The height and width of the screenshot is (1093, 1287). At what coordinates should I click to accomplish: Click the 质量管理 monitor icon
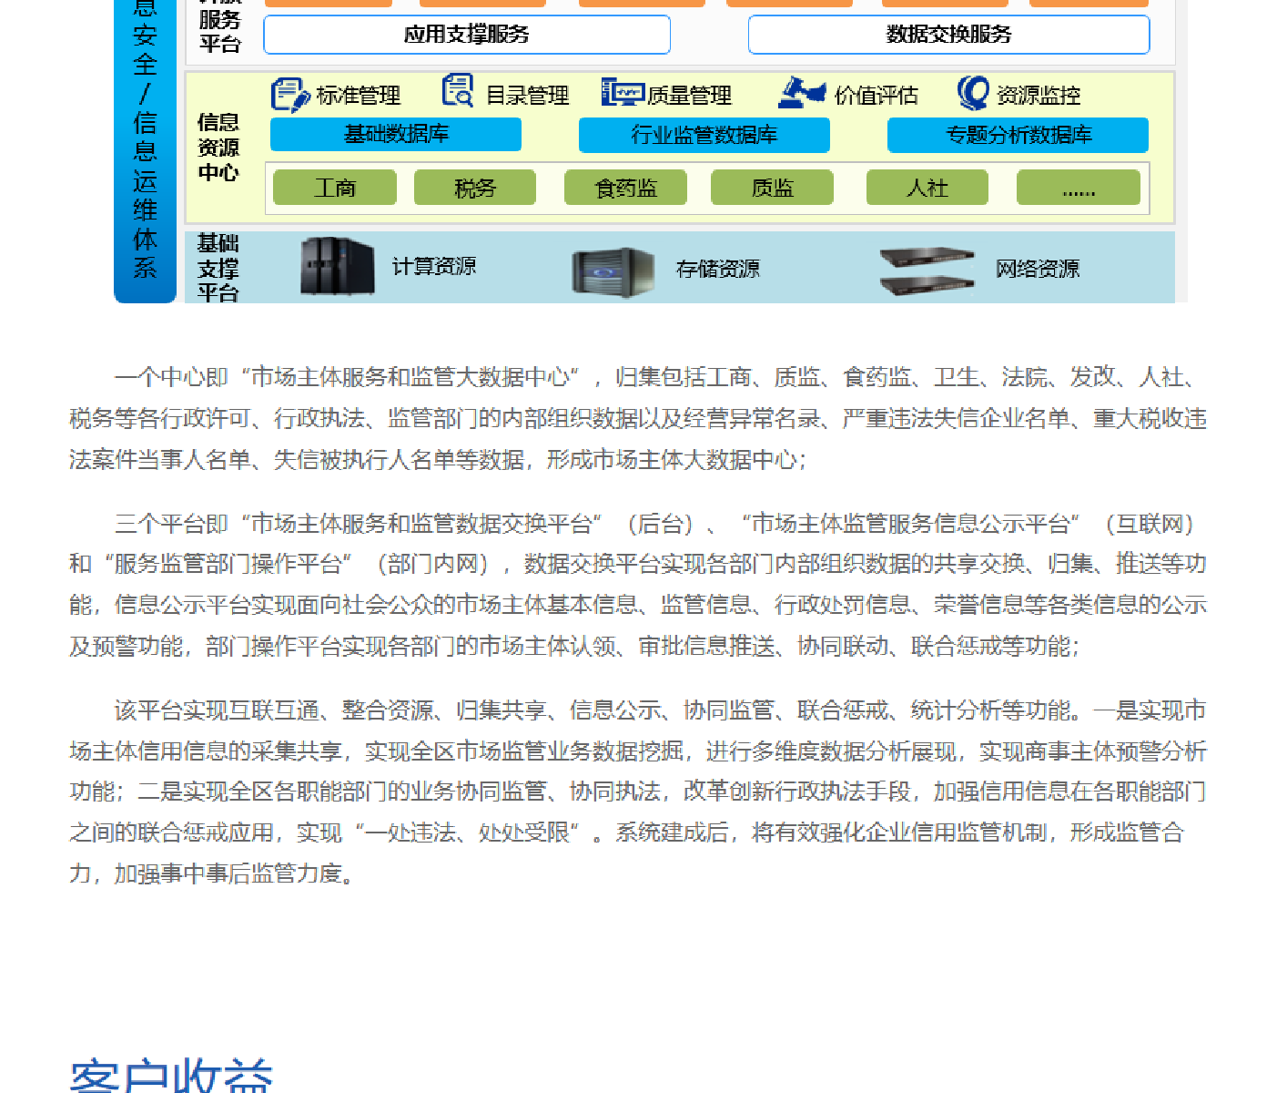click(623, 92)
